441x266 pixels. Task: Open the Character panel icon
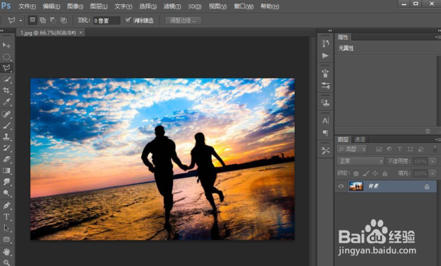pos(325,121)
